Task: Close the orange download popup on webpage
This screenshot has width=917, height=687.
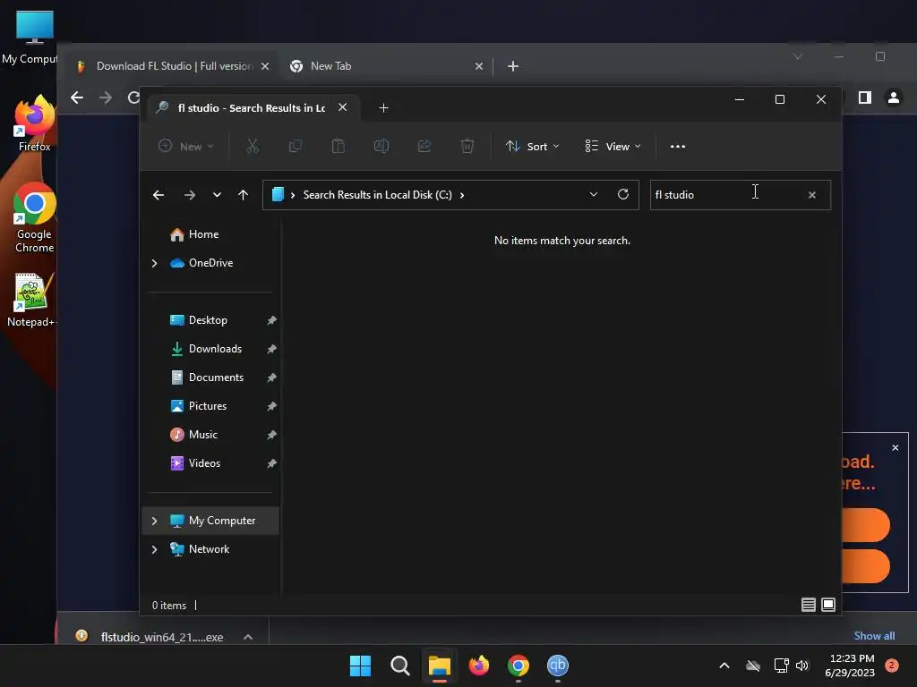Action: point(895,447)
